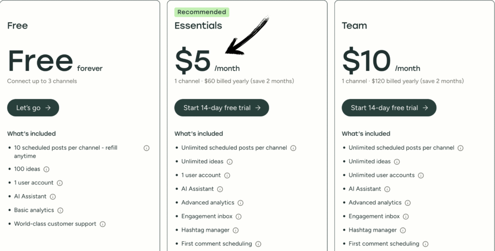Show info for Free 10 scheduled posts per channel
Image resolution: width=495 pixels, height=251 pixels.
pos(146,148)
